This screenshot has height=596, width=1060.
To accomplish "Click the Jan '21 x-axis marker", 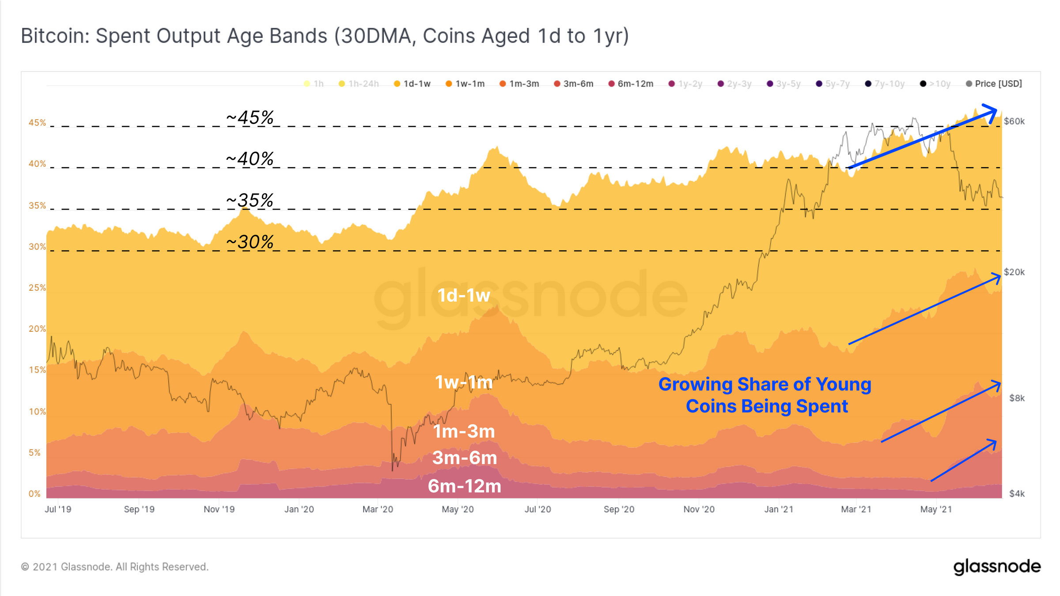I will coord(779,509).
